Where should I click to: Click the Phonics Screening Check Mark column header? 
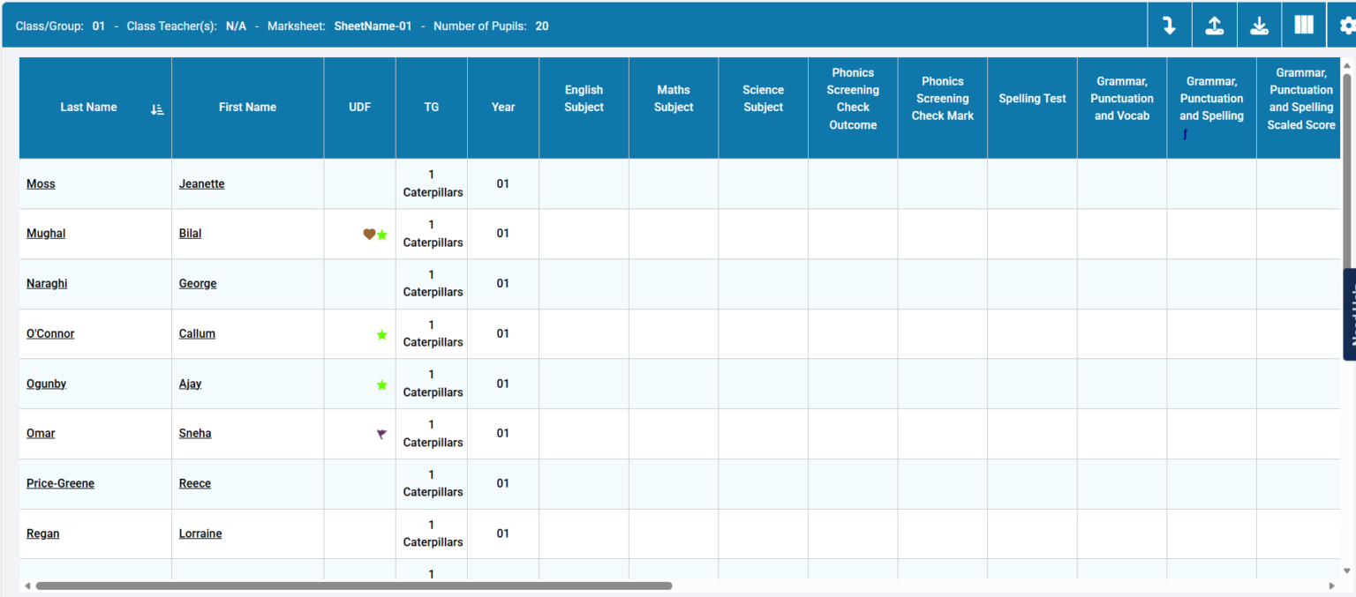[943, 108]
